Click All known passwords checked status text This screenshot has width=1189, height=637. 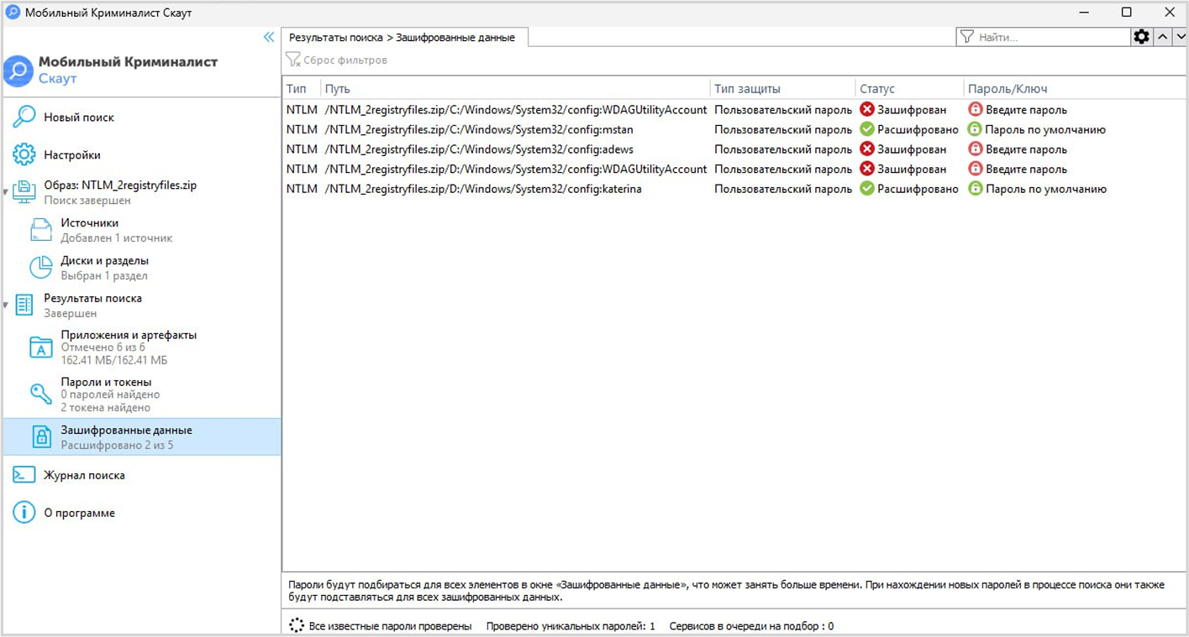click(390, 626)
